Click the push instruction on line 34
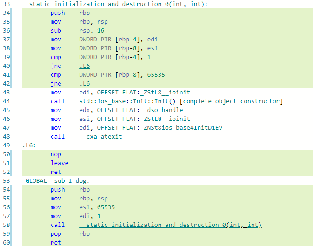This screenshot has width=313, height=246. point(58,13)
